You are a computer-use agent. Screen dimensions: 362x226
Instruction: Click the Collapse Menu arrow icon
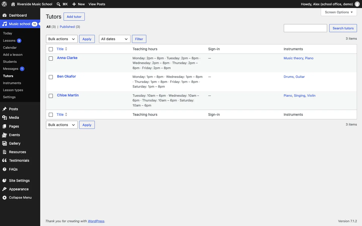point(5,198)
